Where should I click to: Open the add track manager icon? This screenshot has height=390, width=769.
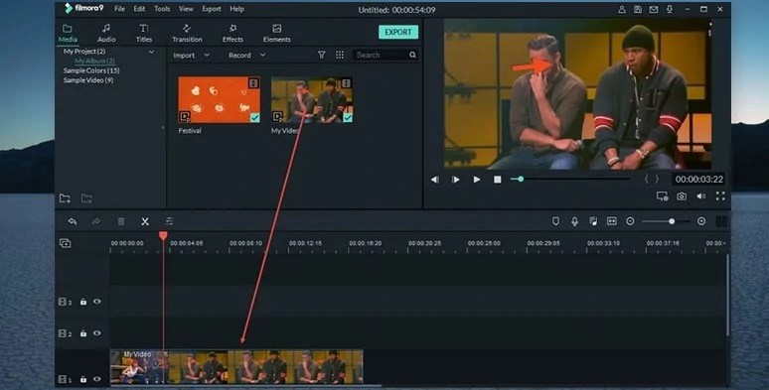tap(65, 243)
